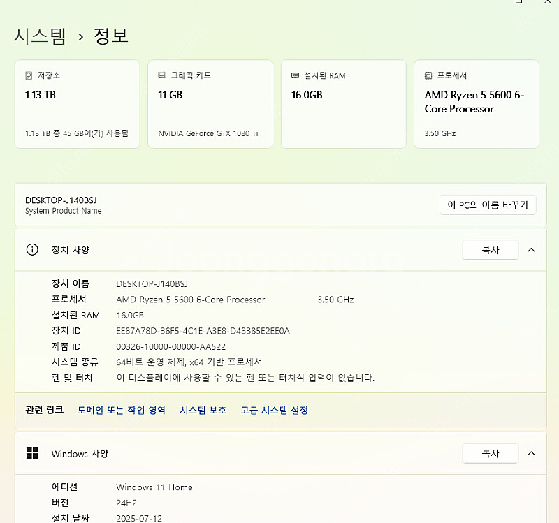
Task: Click DESKTOP-J140BSJ name above System Product Name
Action: (61, 200)
